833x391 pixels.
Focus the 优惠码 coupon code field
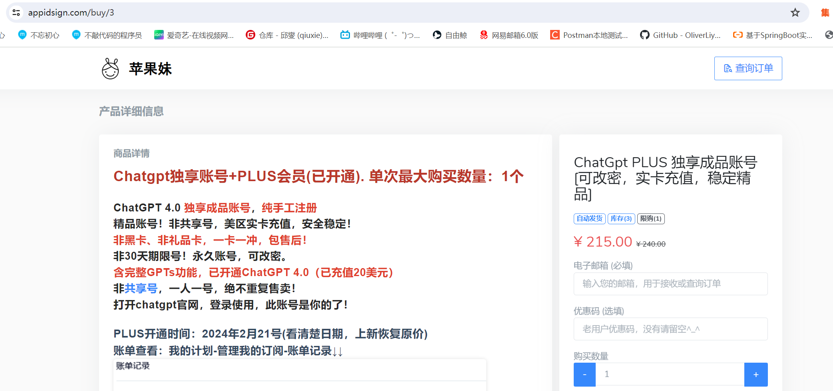coord(670,329)
